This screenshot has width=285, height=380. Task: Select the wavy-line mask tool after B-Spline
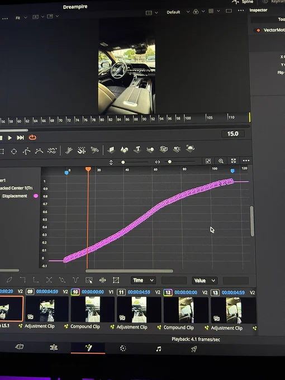[x=52, y=151]
